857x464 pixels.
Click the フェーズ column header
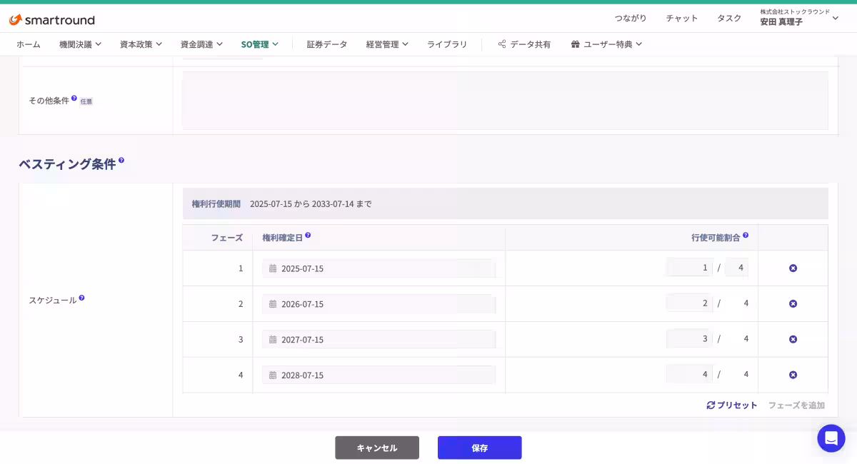pos(226,238)
